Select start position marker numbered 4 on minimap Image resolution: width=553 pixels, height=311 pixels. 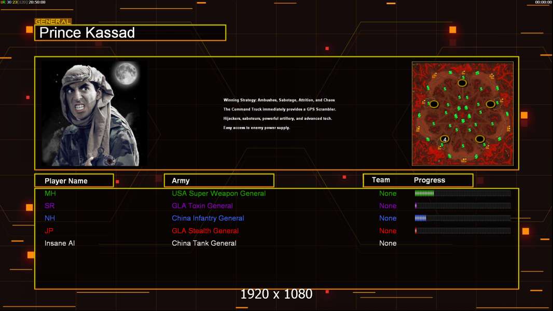(445, 139)
